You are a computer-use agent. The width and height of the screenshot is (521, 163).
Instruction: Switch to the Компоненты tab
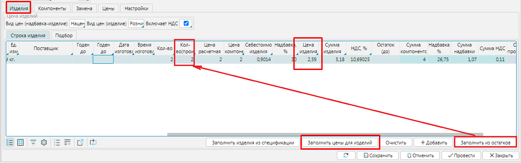[x=52, y=8]
